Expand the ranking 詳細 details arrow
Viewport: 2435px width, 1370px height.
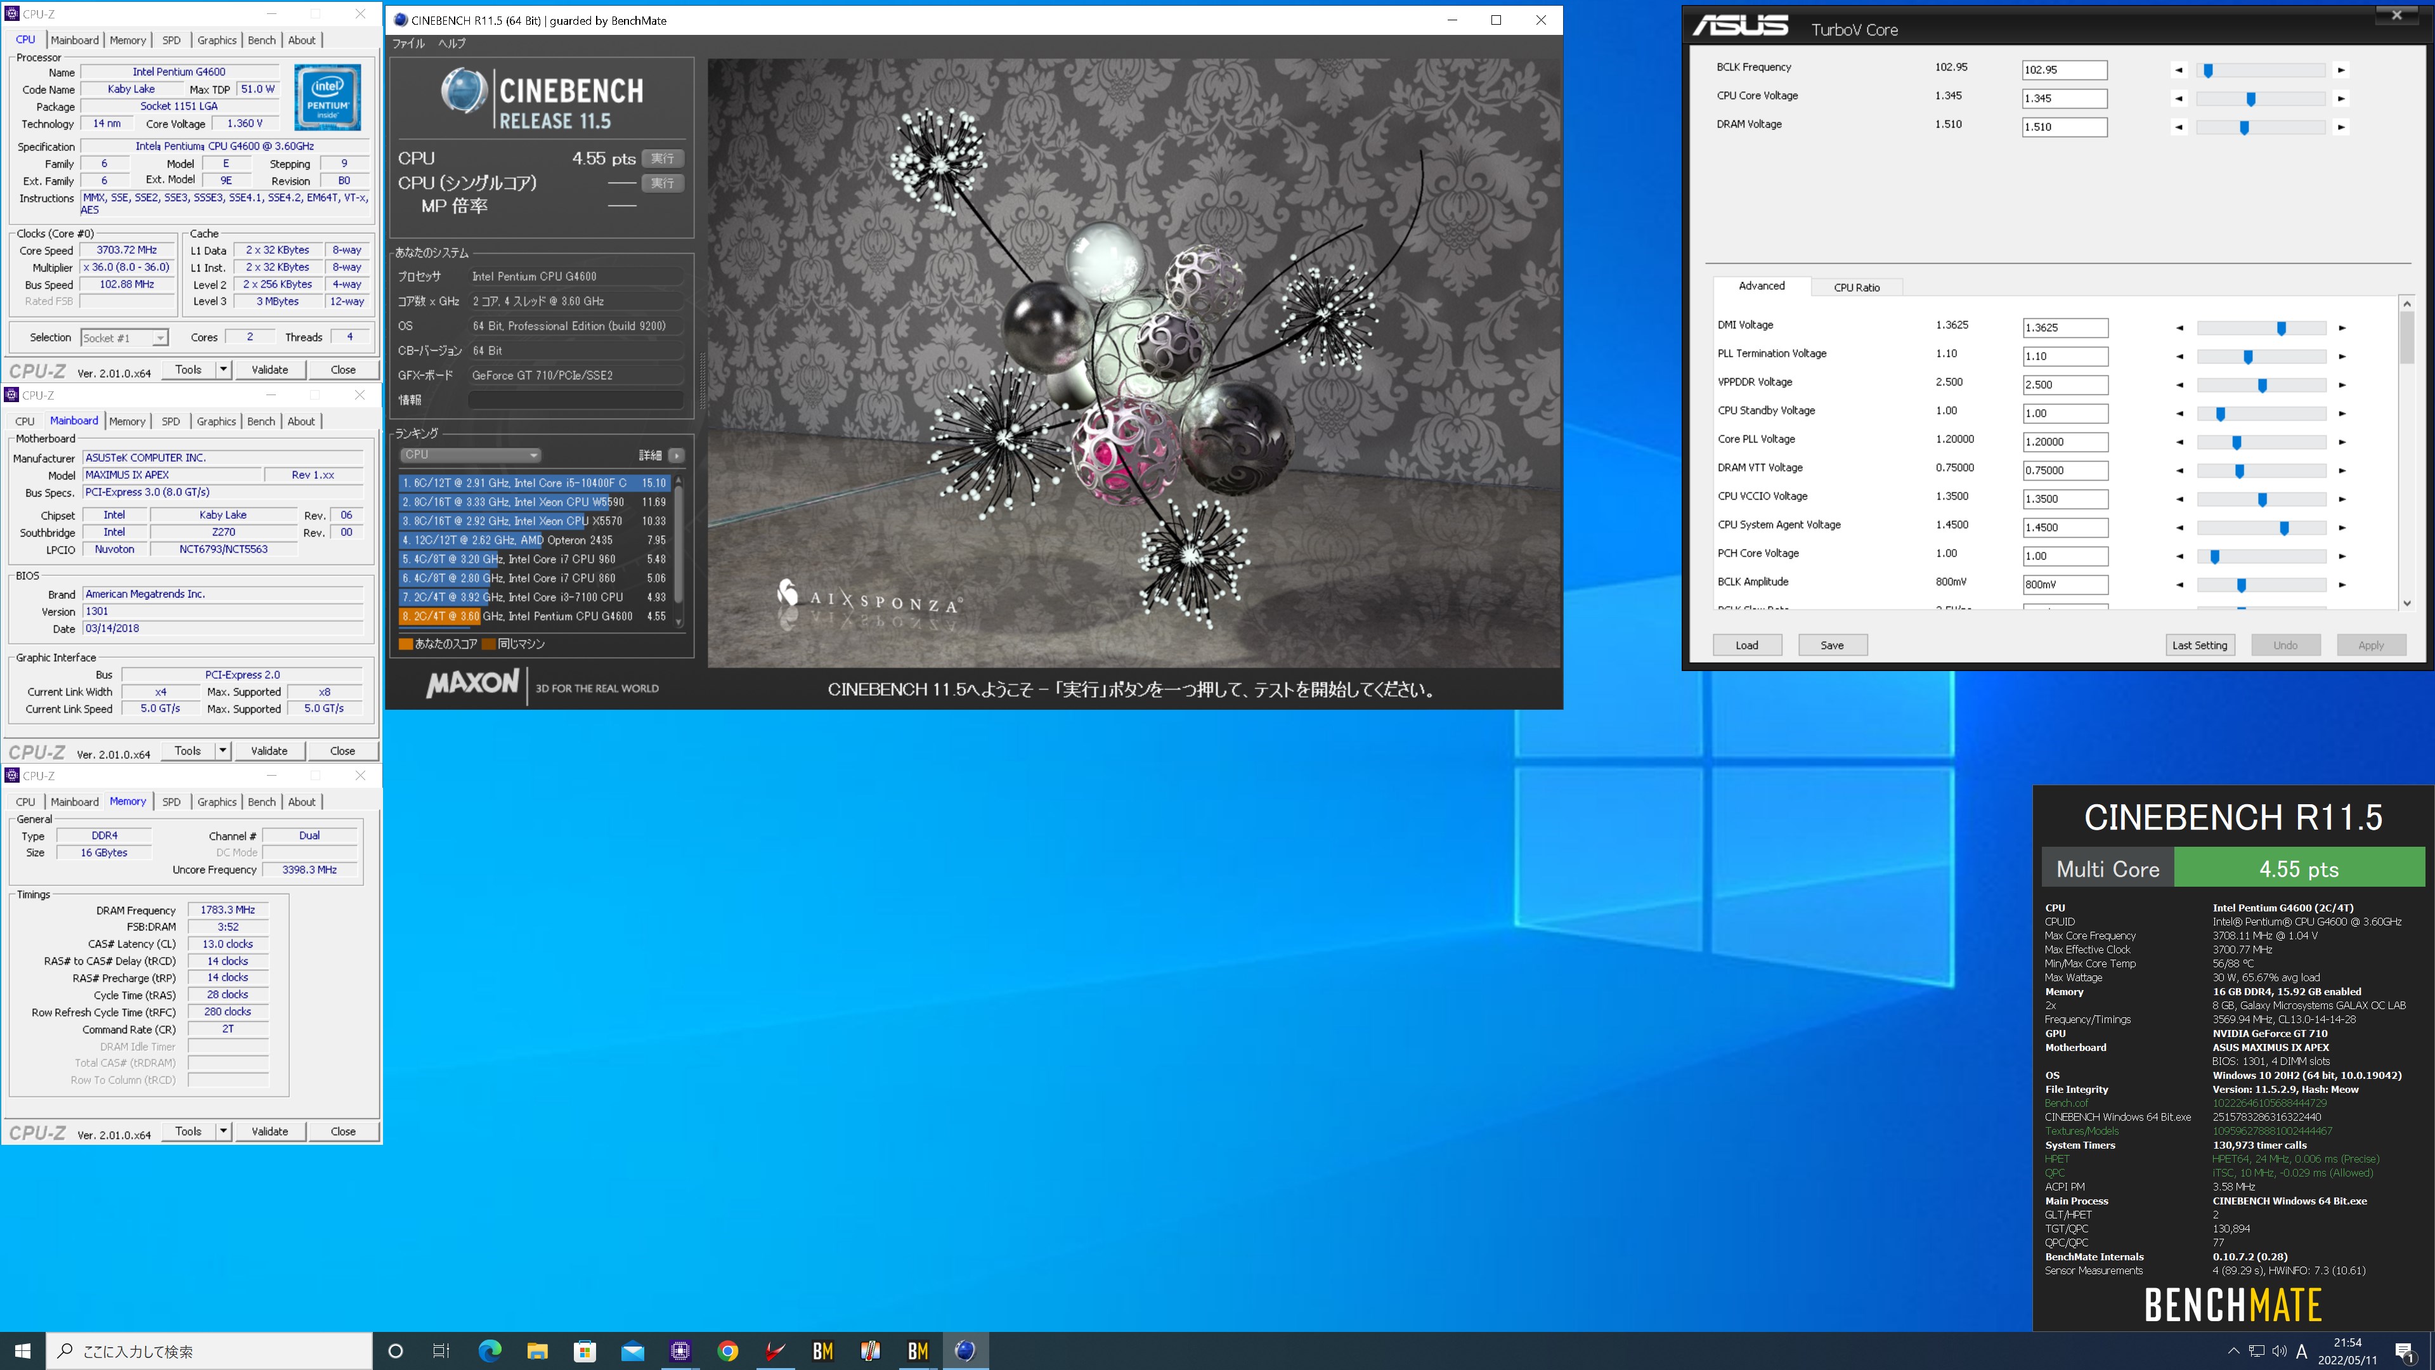click(x=677, y=456)
